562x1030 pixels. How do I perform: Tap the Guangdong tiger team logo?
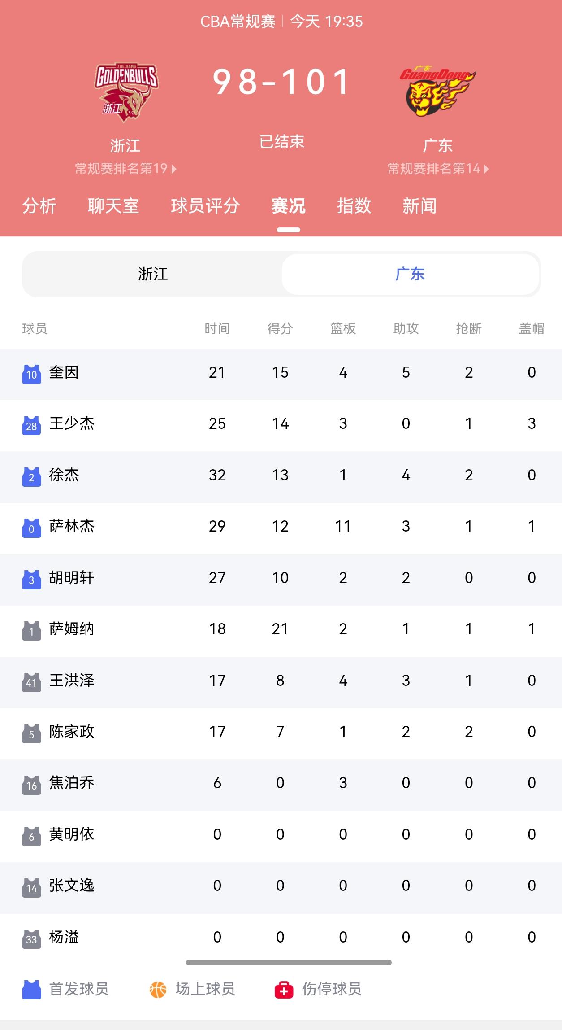click(x=438, y=92)
